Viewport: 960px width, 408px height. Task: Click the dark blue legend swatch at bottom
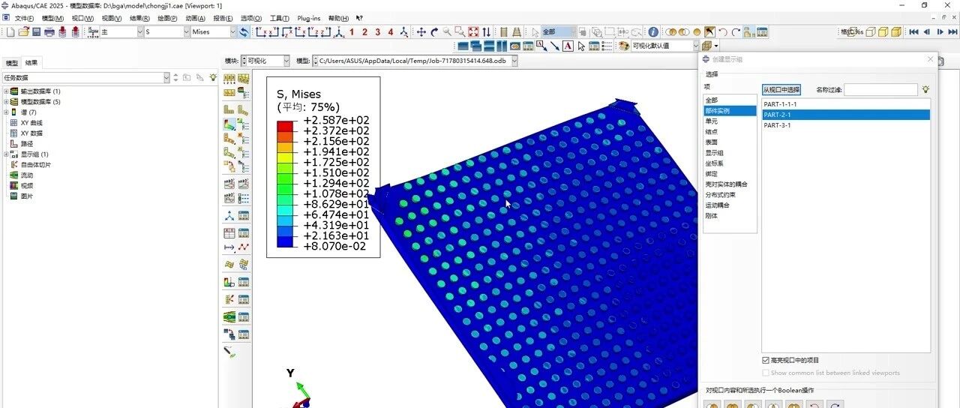tap(286, 241)
